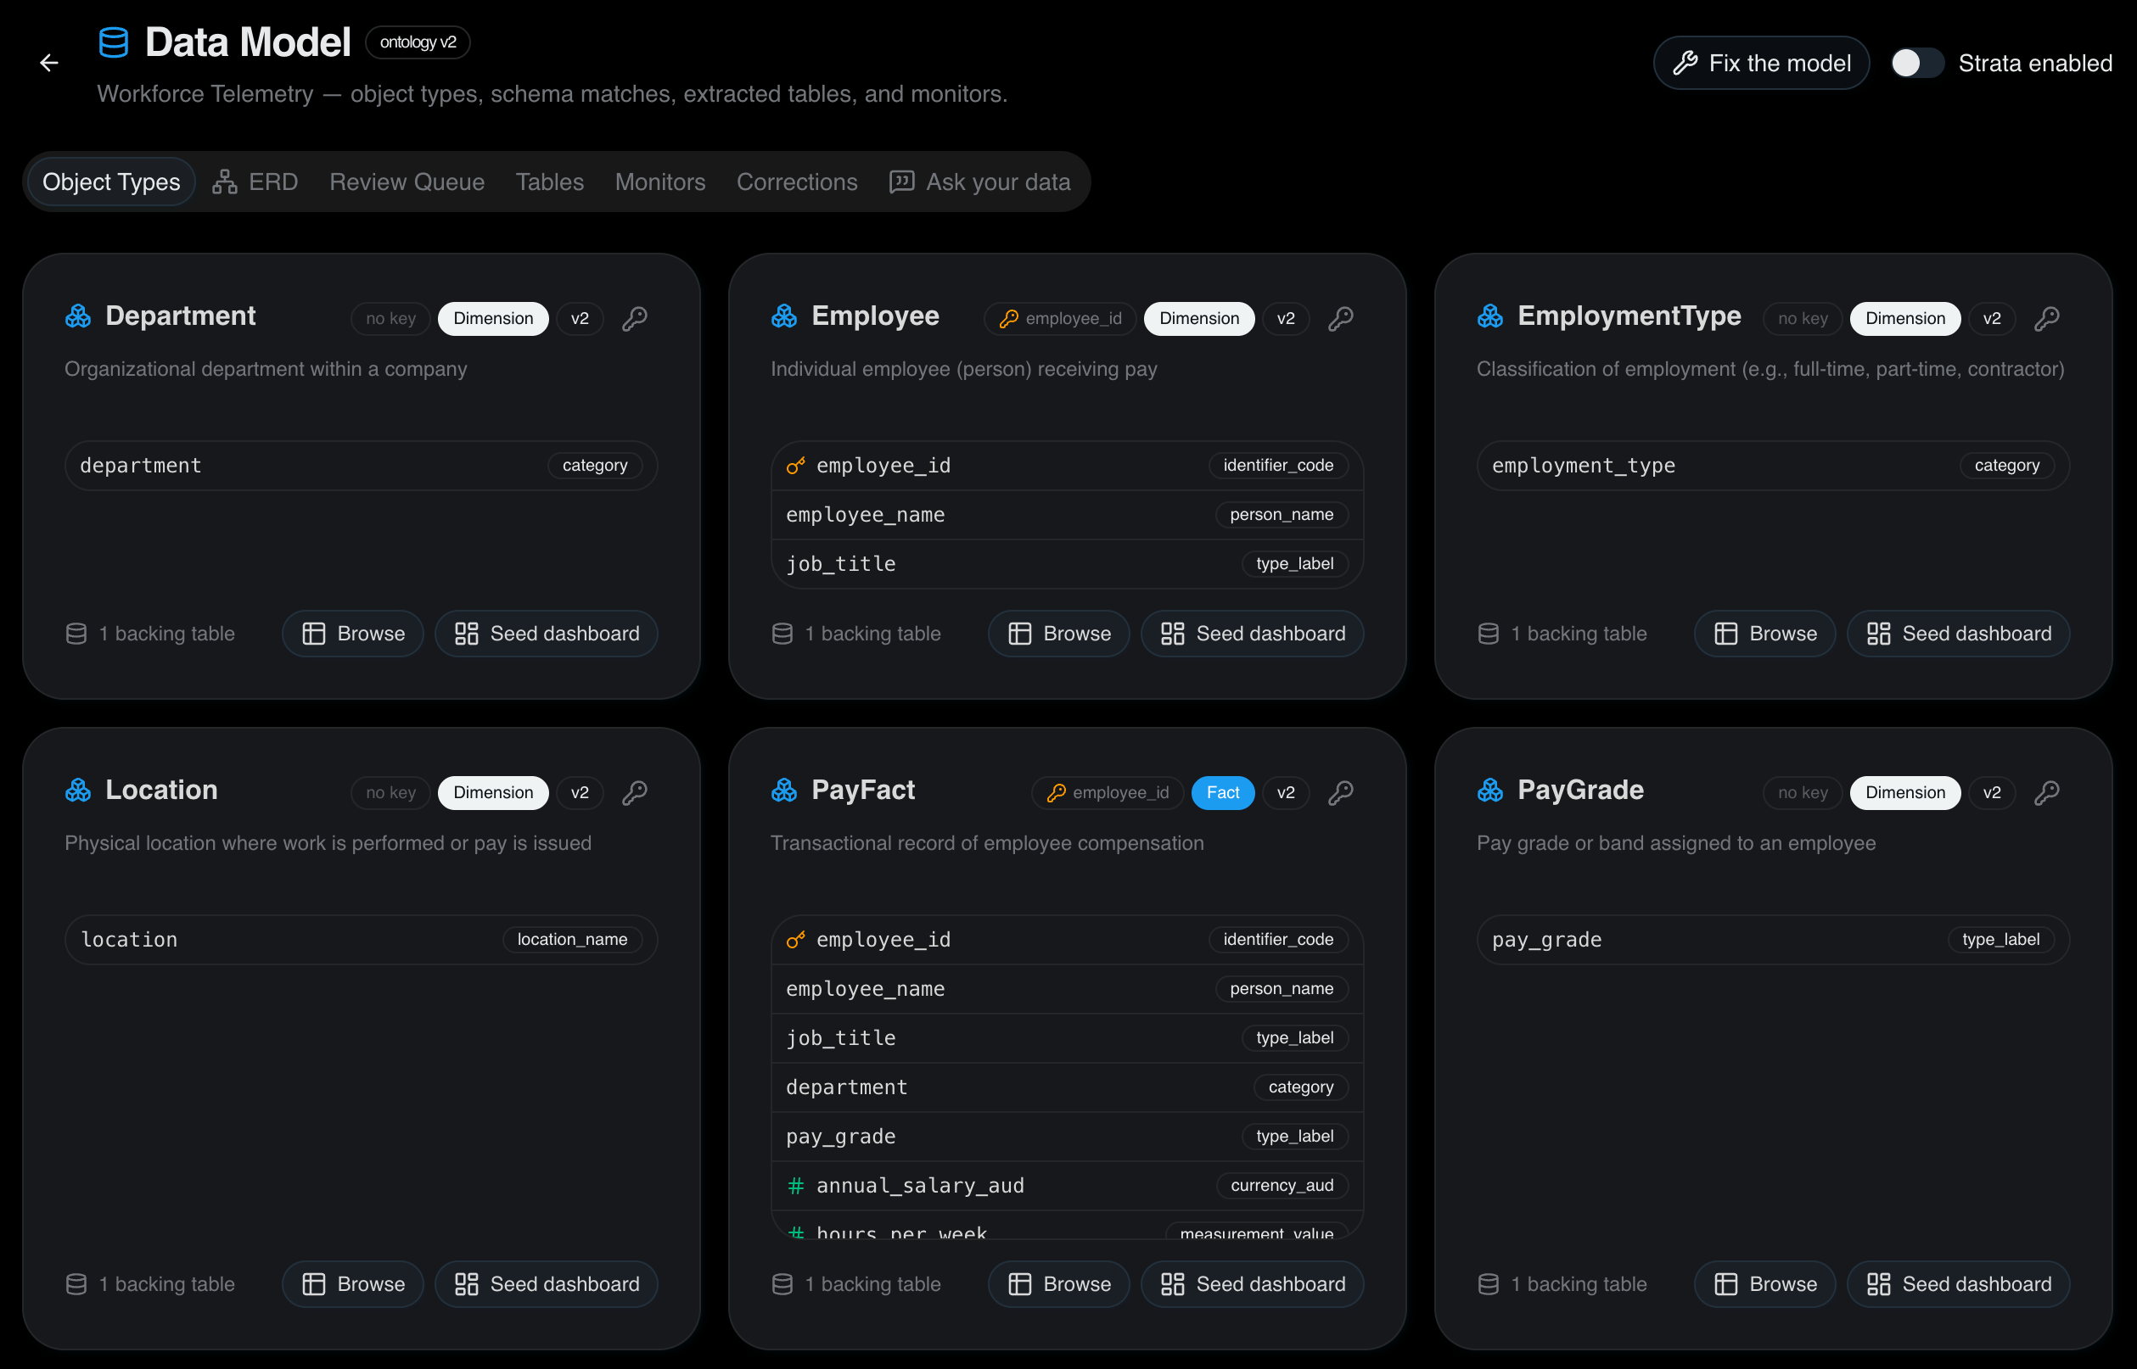The height and width of the screenshot is (1369, 2137).
Task: Click the EmploymentType object type icon
Action: [1490, 316]
